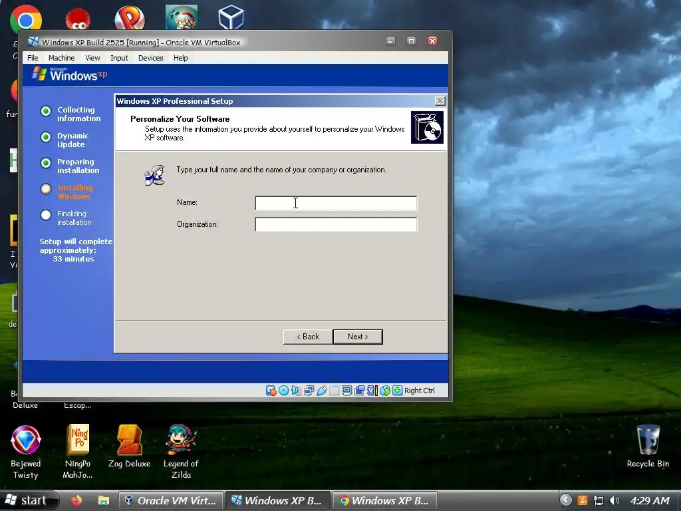
Task: Click the Next button in setup
Action: 358,337
